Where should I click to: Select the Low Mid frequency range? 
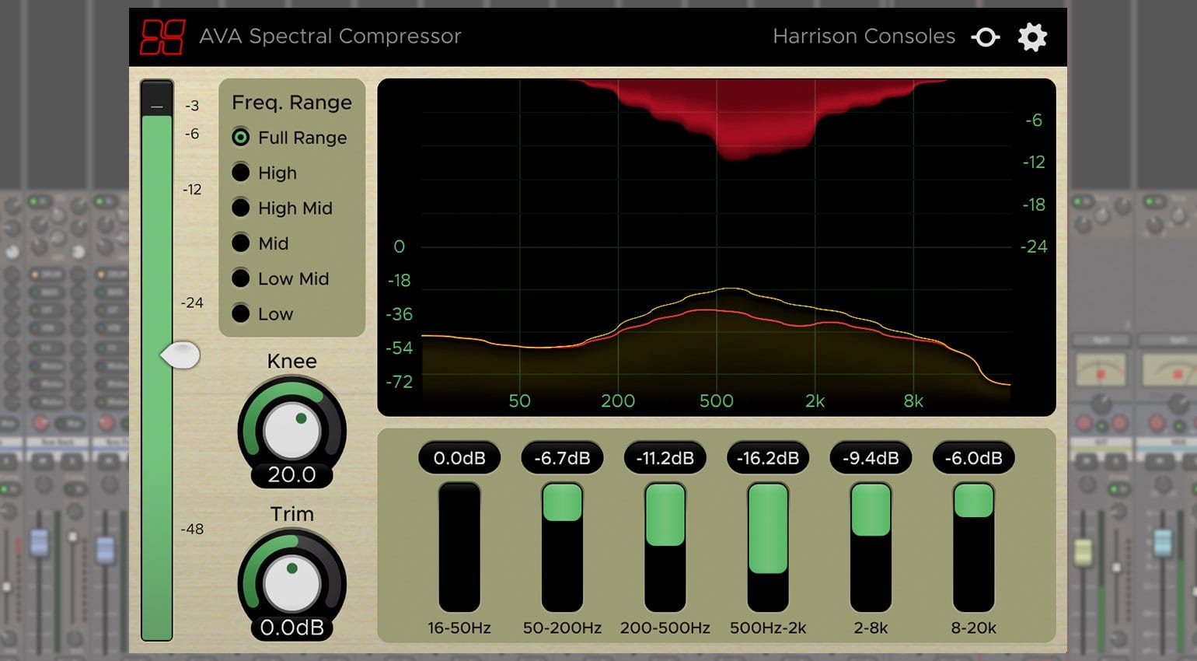[241, 278]
